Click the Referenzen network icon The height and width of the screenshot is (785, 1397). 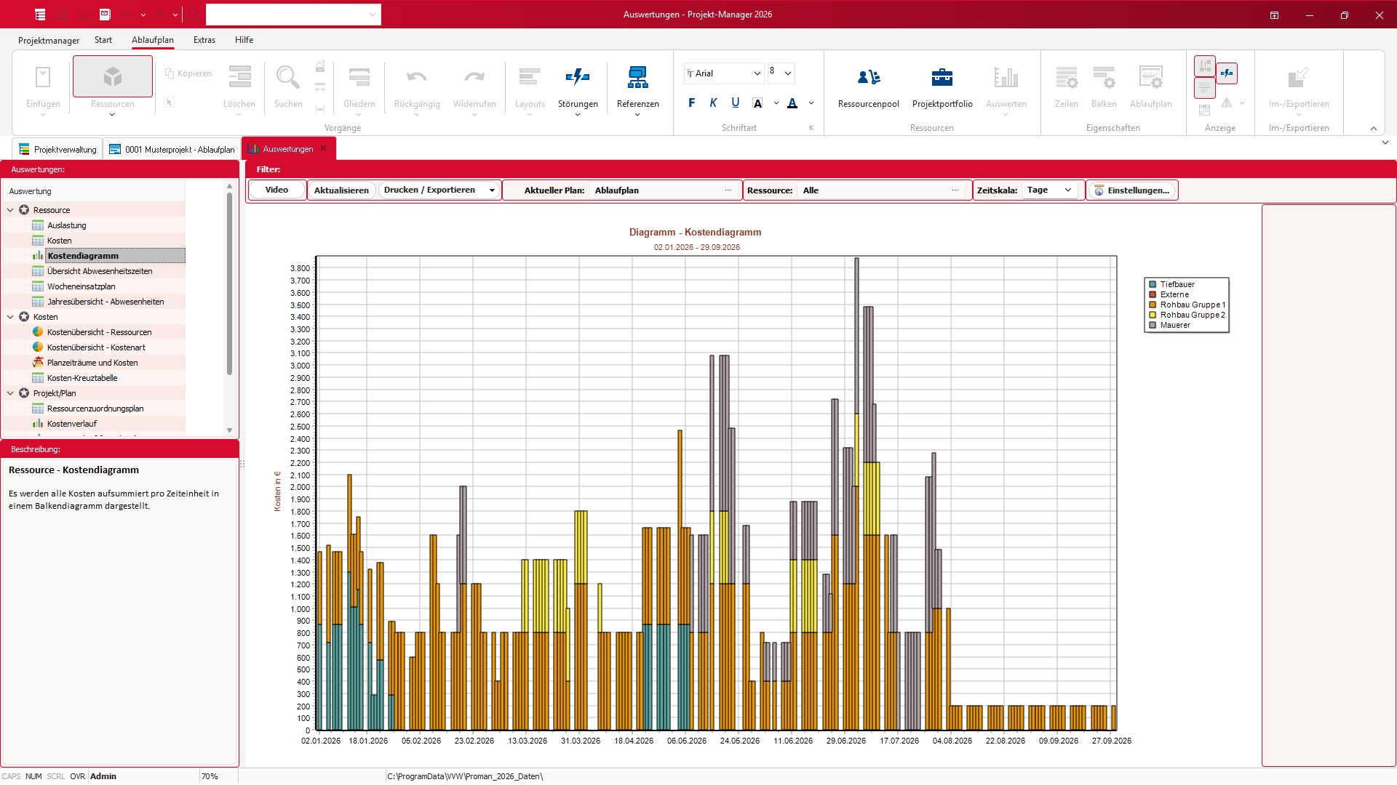pyautogui.click(x=637, y=78)
